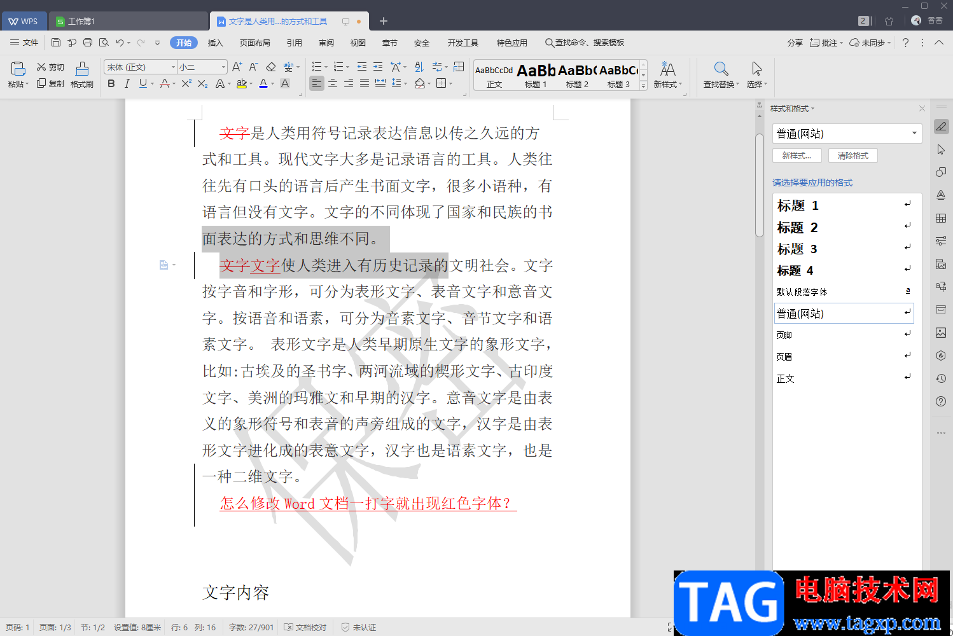953x636 pixels.
Task: Click the increase font size icon
Action: (x=237, y=67)
